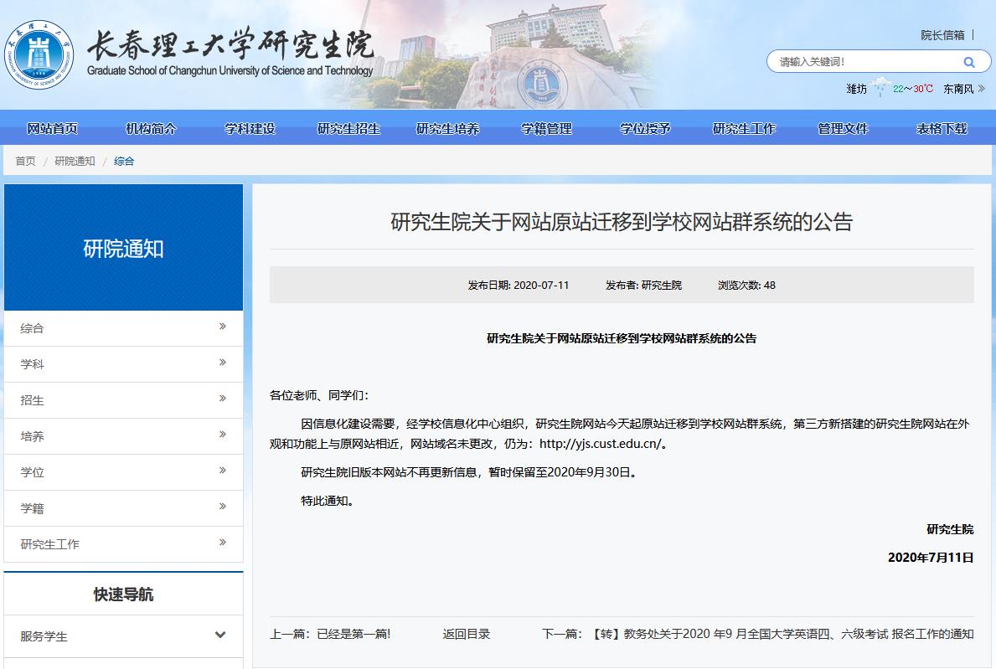Click arrow icon next to 招生
The width and height of the screenshot is (996, 669).
[x=222, y=399]
